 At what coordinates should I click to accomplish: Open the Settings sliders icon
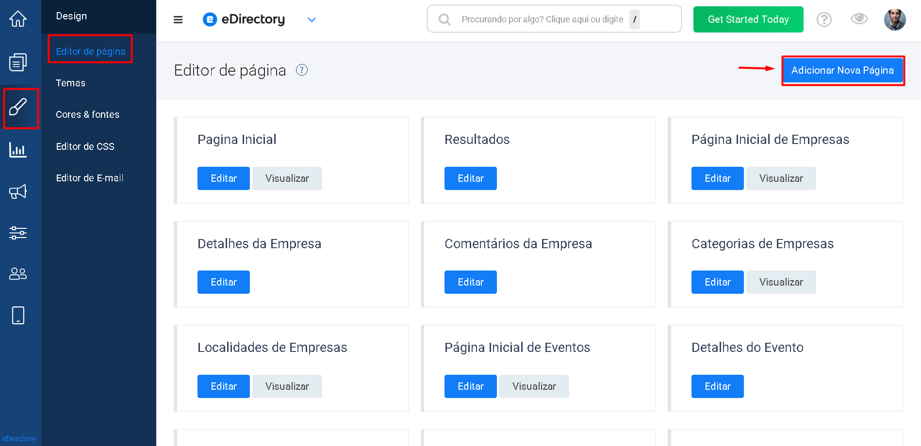click(x=18, y=233)
